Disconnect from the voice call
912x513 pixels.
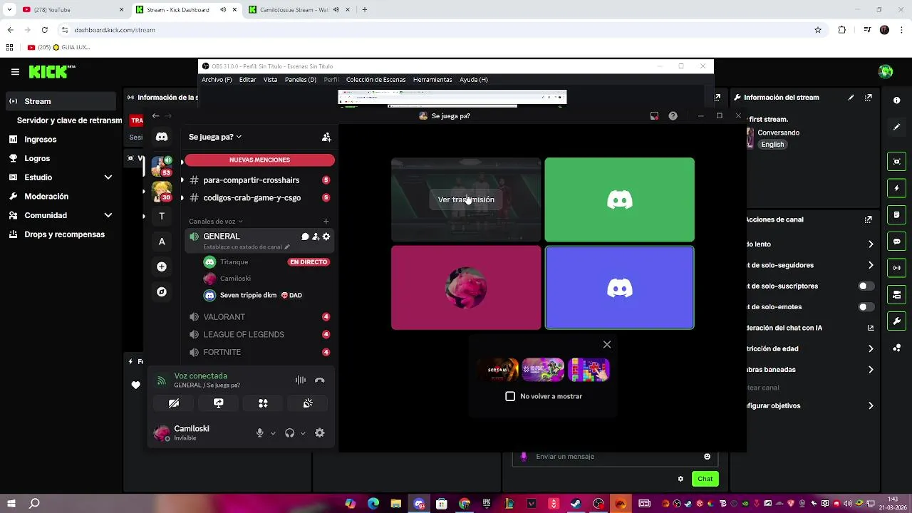pos(319,380)
